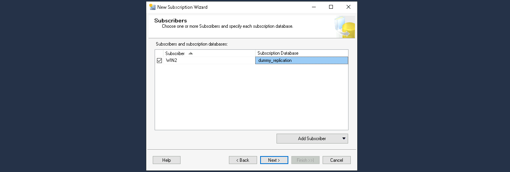Select the WIN2 subscriber name cell
Screen dimensions: 510x172
pyautogui.click(x=209, y=60)
